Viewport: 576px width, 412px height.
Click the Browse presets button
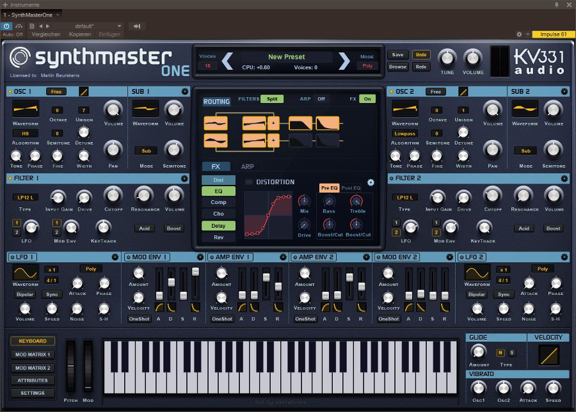coord(398,67)
